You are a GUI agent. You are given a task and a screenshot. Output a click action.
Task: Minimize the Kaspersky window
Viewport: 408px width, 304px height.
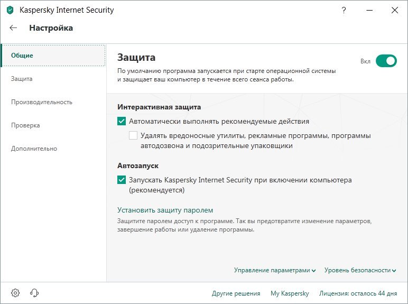(369, 10)
